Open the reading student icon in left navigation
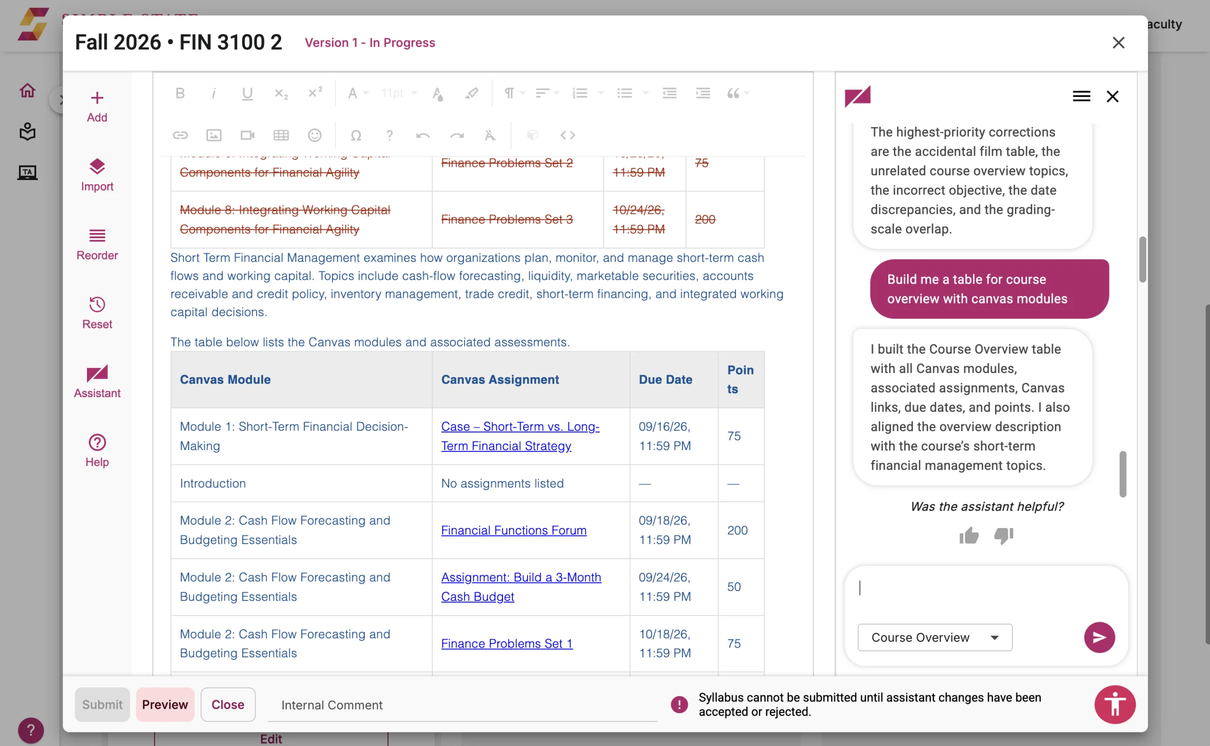This screenshot has width=1210, height=746. coord(27,131)
